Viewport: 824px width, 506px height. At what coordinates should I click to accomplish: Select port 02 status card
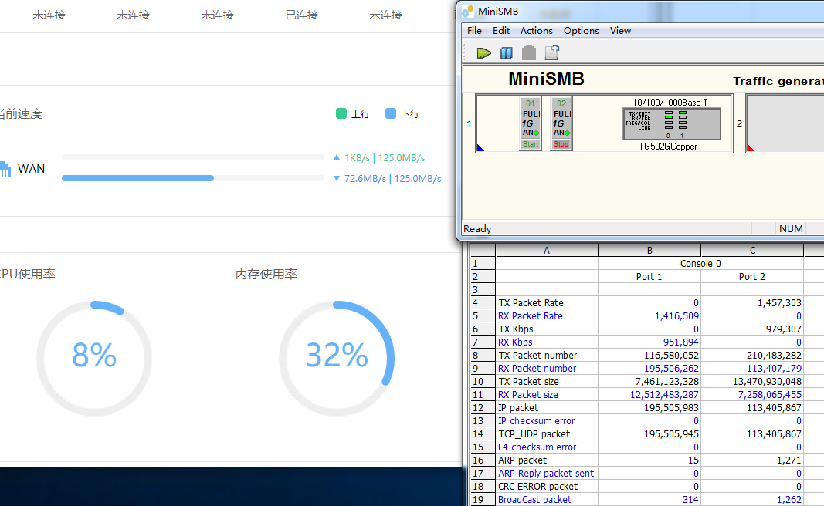[561, 123]
